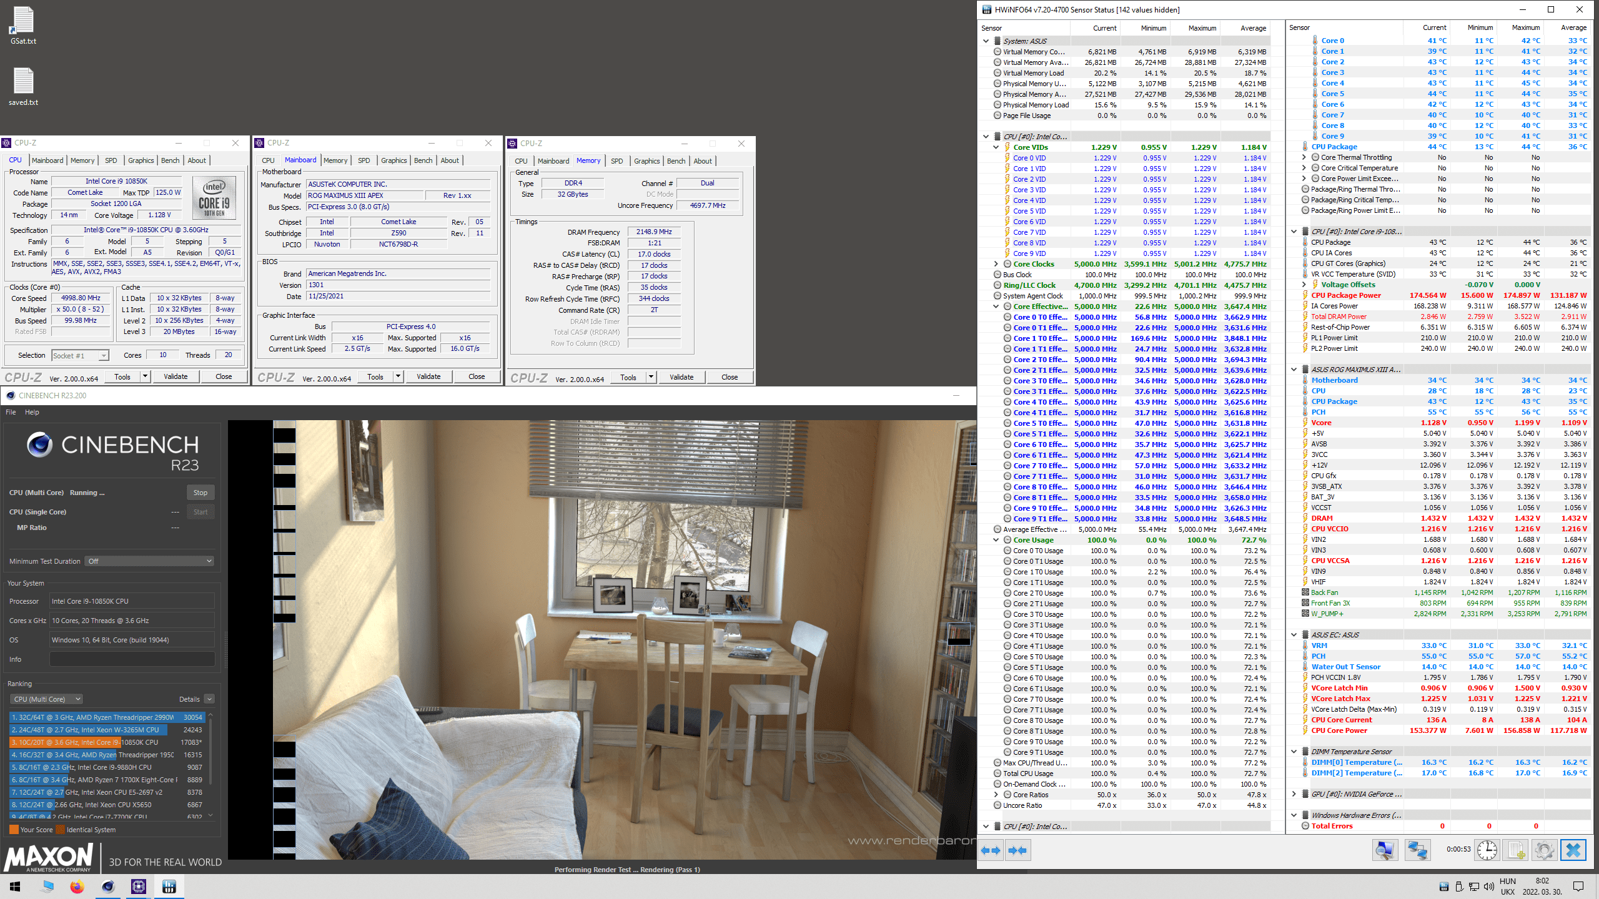Open About tab in Memory CPU-Z window
This screenshot has width=1599, height=899.
703,161
